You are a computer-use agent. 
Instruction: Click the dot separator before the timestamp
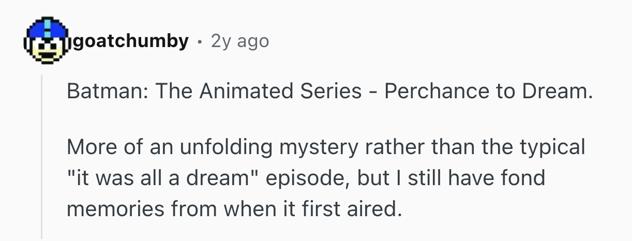pos(200,41)
